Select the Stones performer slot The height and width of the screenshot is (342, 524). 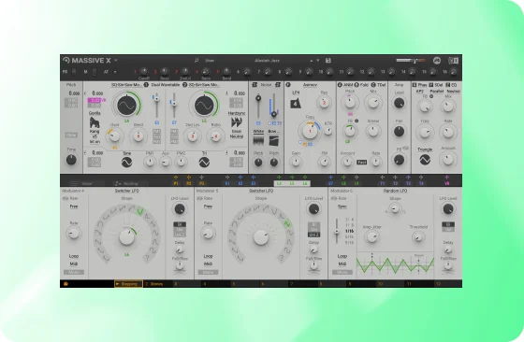click(157, 284)
